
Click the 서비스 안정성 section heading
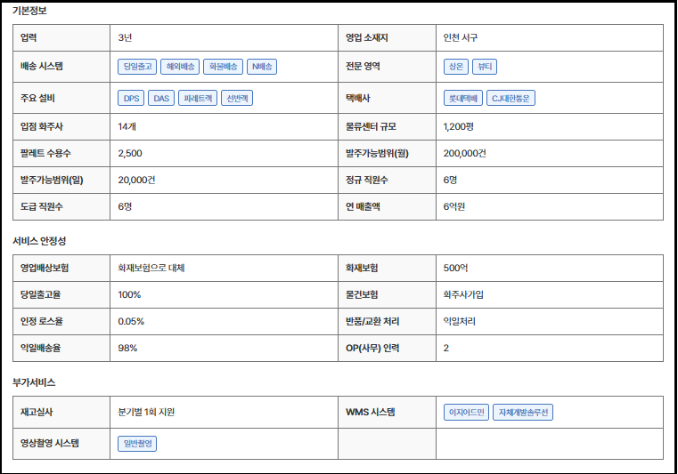[x=39, y=241]
